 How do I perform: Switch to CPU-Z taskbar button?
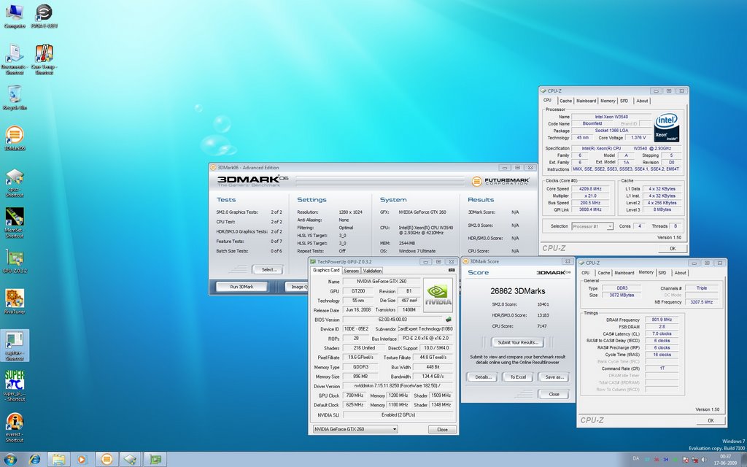coord(131,460)
